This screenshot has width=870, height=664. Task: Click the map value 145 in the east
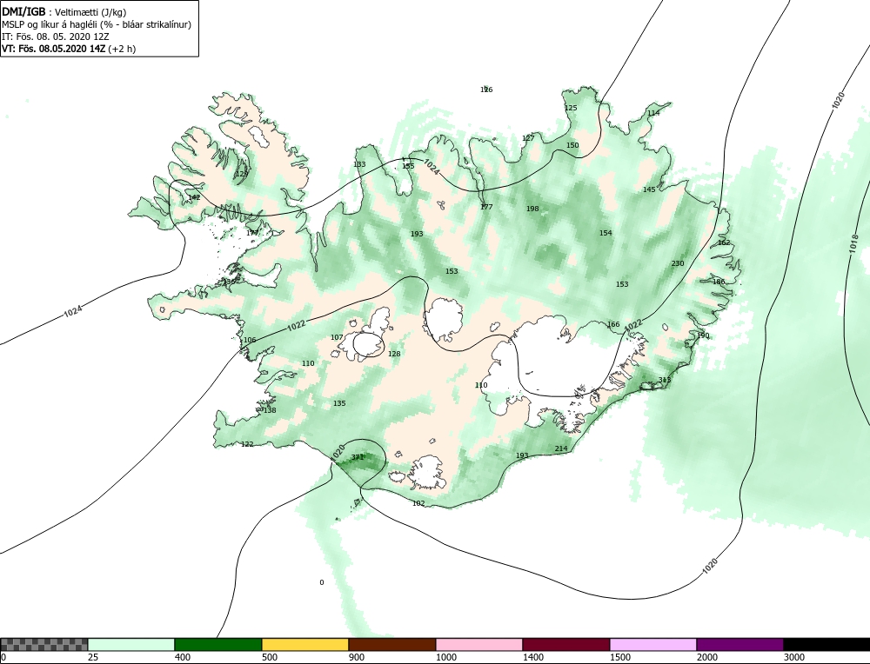pos(649,189)
